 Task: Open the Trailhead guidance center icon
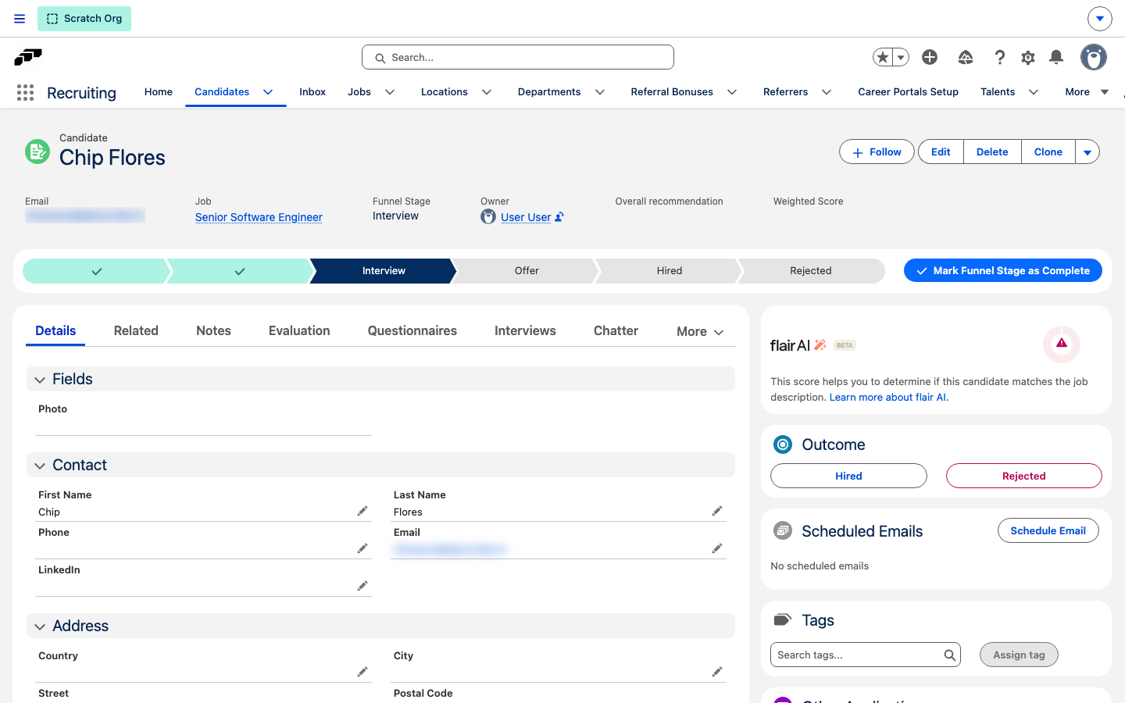point(966,57)
